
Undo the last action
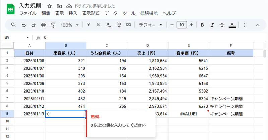tap(24, 25)
